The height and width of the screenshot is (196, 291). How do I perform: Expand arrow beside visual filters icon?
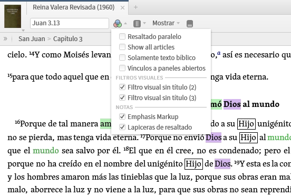click(x=125, y=23)
